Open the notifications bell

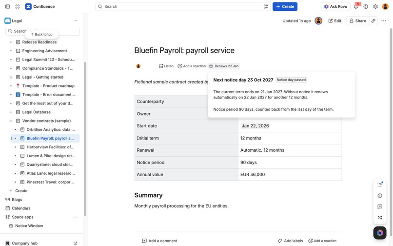(356, 6)
